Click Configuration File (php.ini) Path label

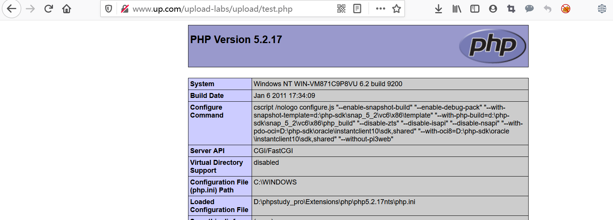219,186
